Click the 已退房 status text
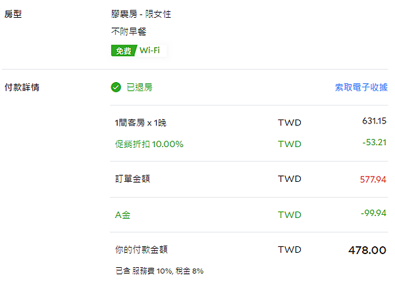This screenshot has height=283, width=395. [x=140, y=87]
